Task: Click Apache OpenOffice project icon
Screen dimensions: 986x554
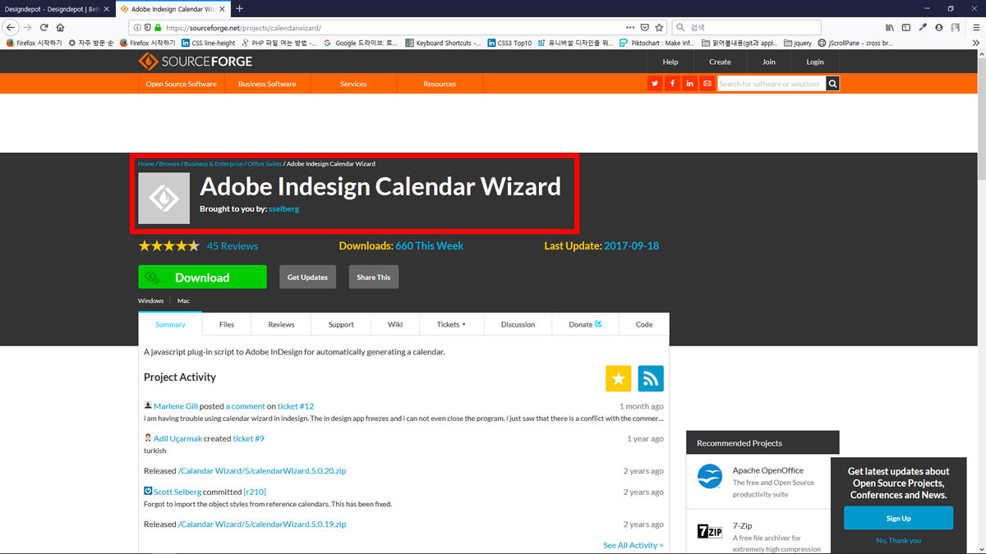Action: point(709,477)
